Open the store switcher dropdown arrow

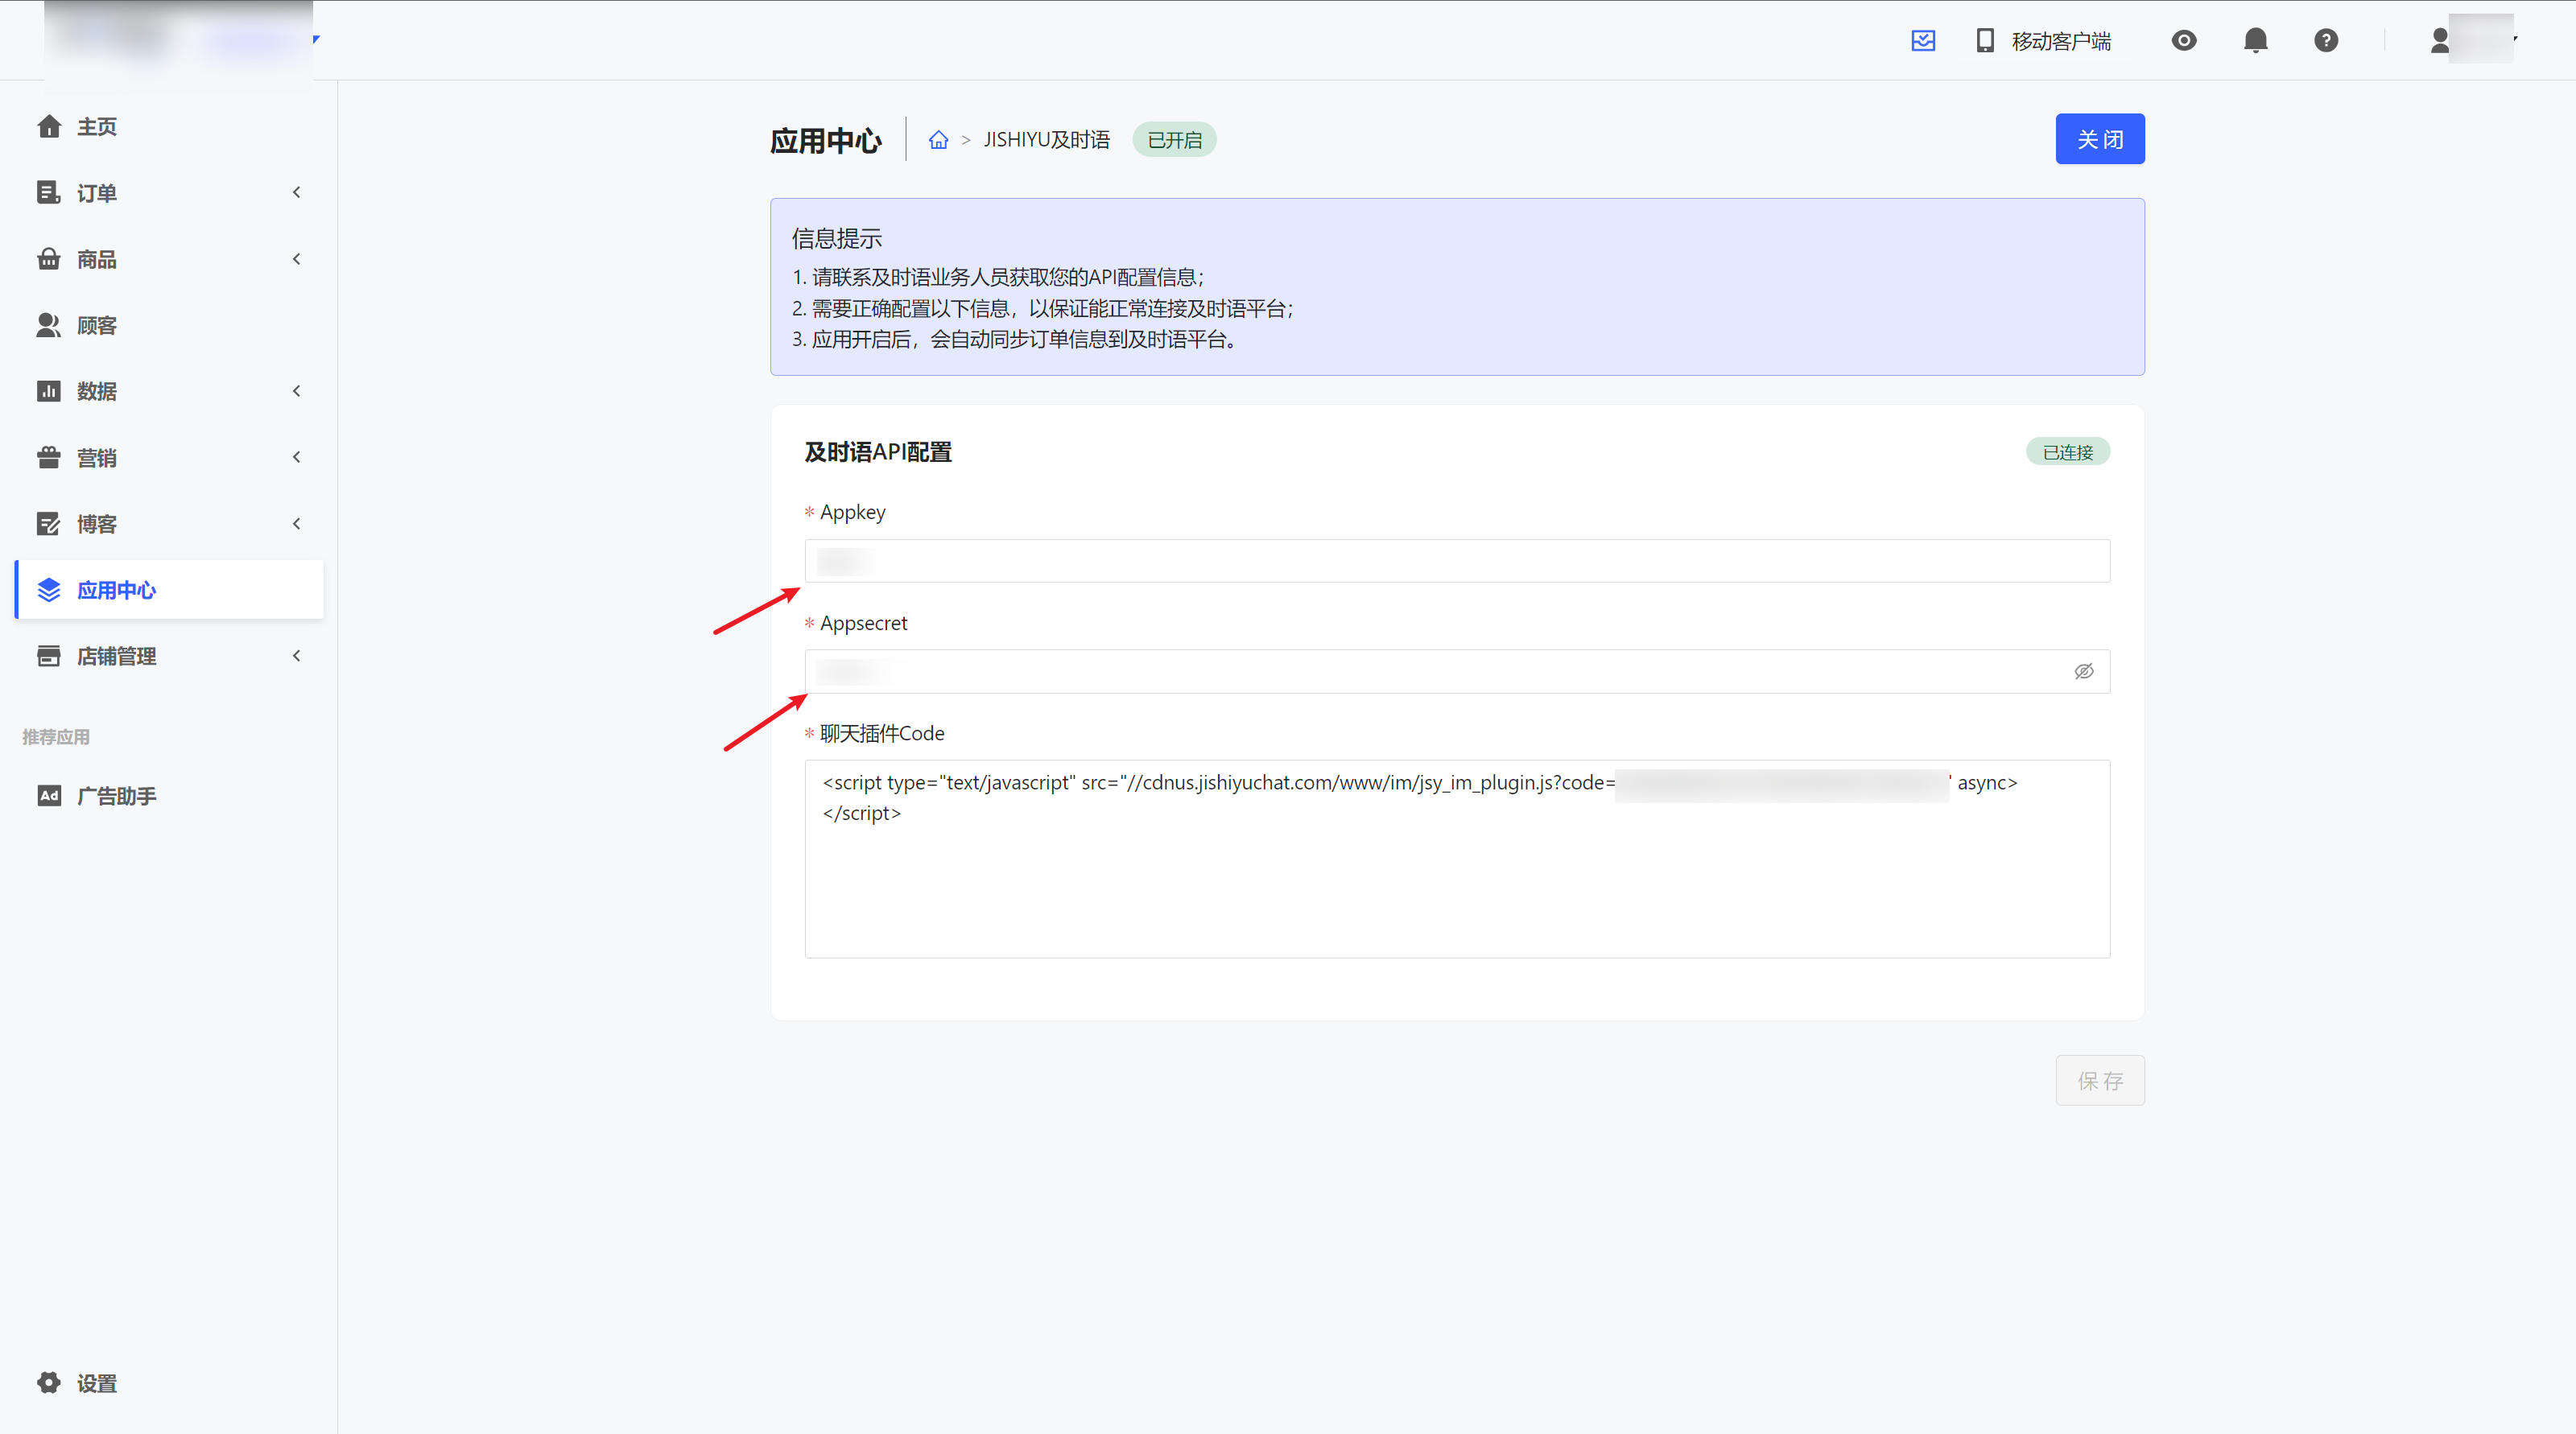316,39
